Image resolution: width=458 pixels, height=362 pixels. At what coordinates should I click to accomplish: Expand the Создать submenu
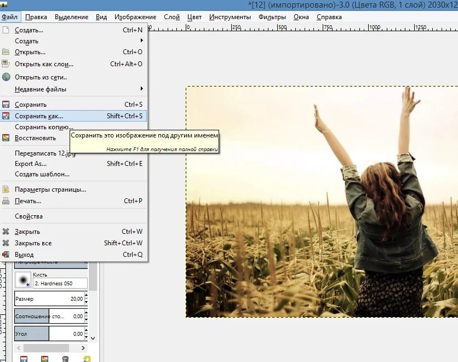tap(73, 41)
